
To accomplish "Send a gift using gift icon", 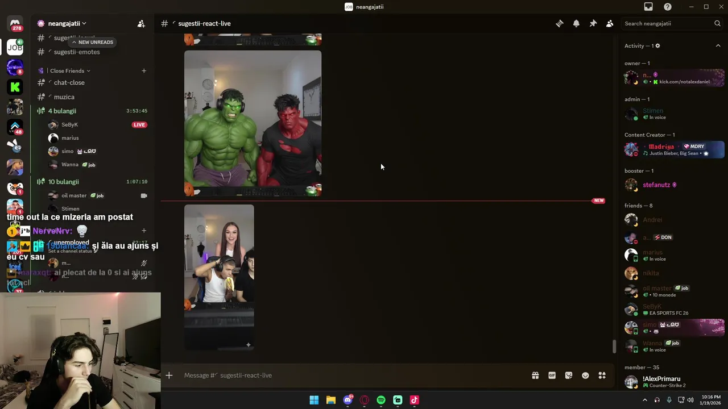I will [x=535, y=375].
